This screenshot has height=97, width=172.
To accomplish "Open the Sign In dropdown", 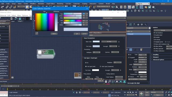I will click(143, 4).
